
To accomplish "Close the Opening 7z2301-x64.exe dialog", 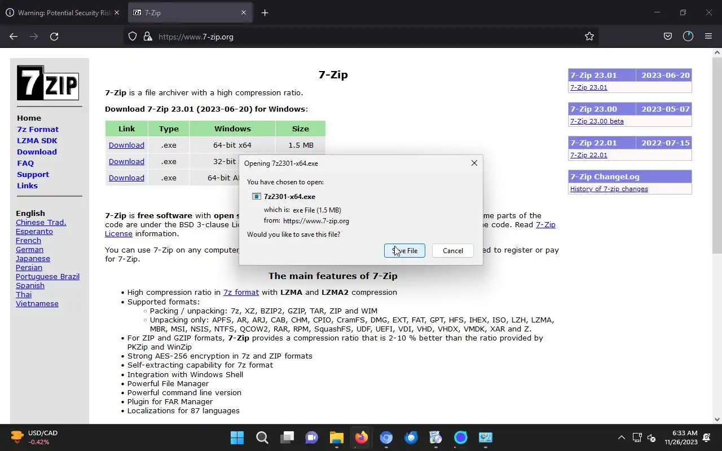I will (x=474, y=163).
